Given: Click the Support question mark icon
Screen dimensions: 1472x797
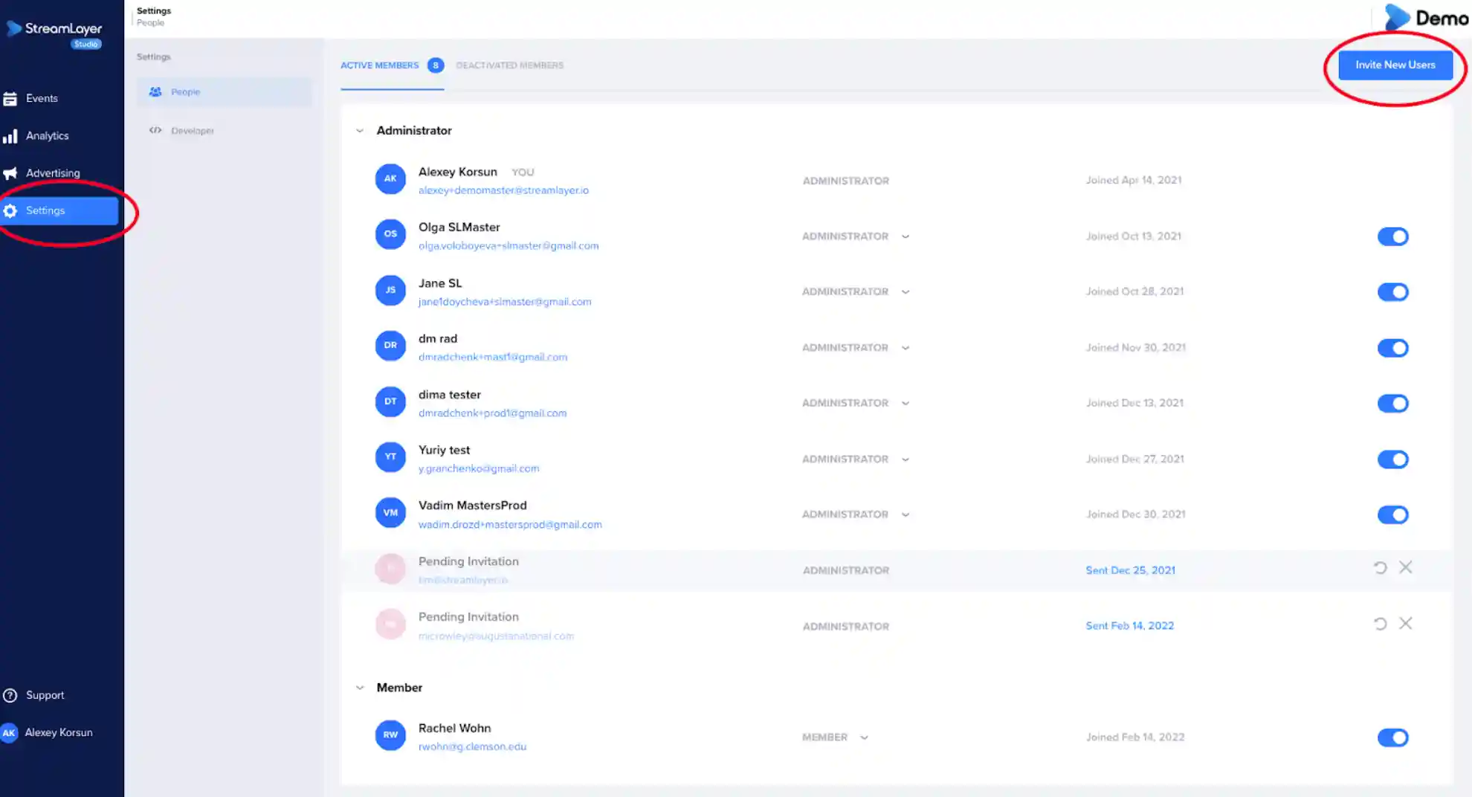Looking at the screenshot, I should coord(10,695).
